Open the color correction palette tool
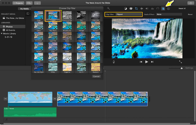 click(x=131, y=8)
